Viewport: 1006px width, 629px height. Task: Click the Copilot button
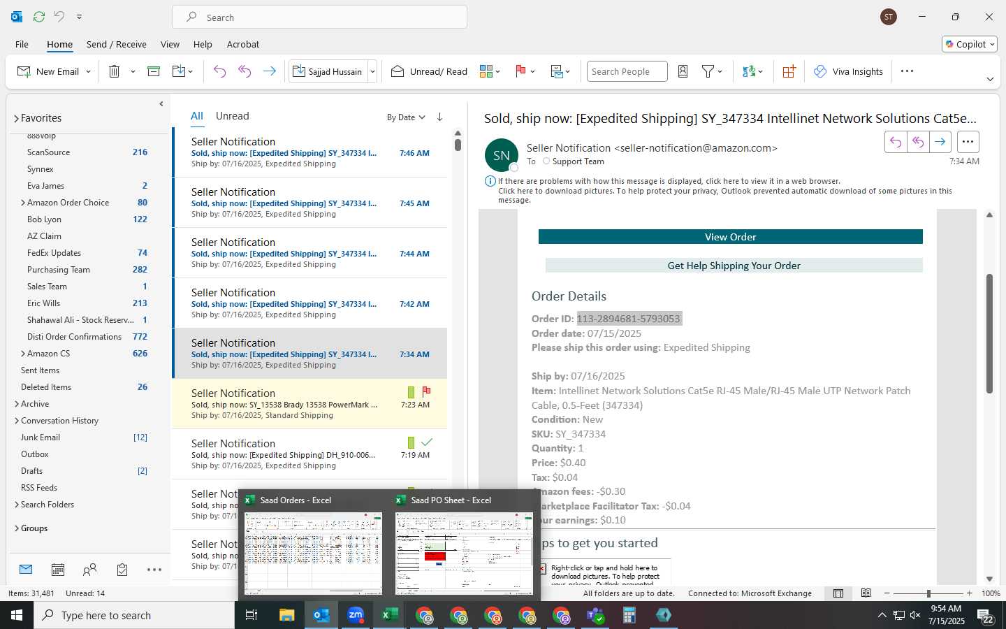point(970,44)
